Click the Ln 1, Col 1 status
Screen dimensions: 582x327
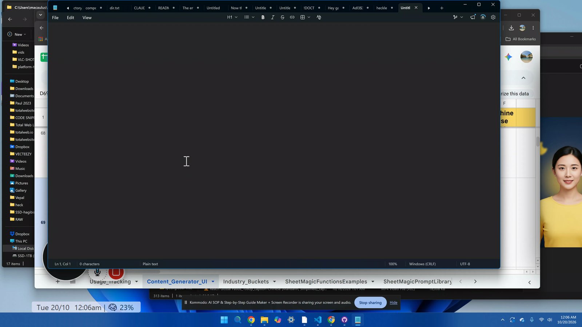[x=63, y=264]
